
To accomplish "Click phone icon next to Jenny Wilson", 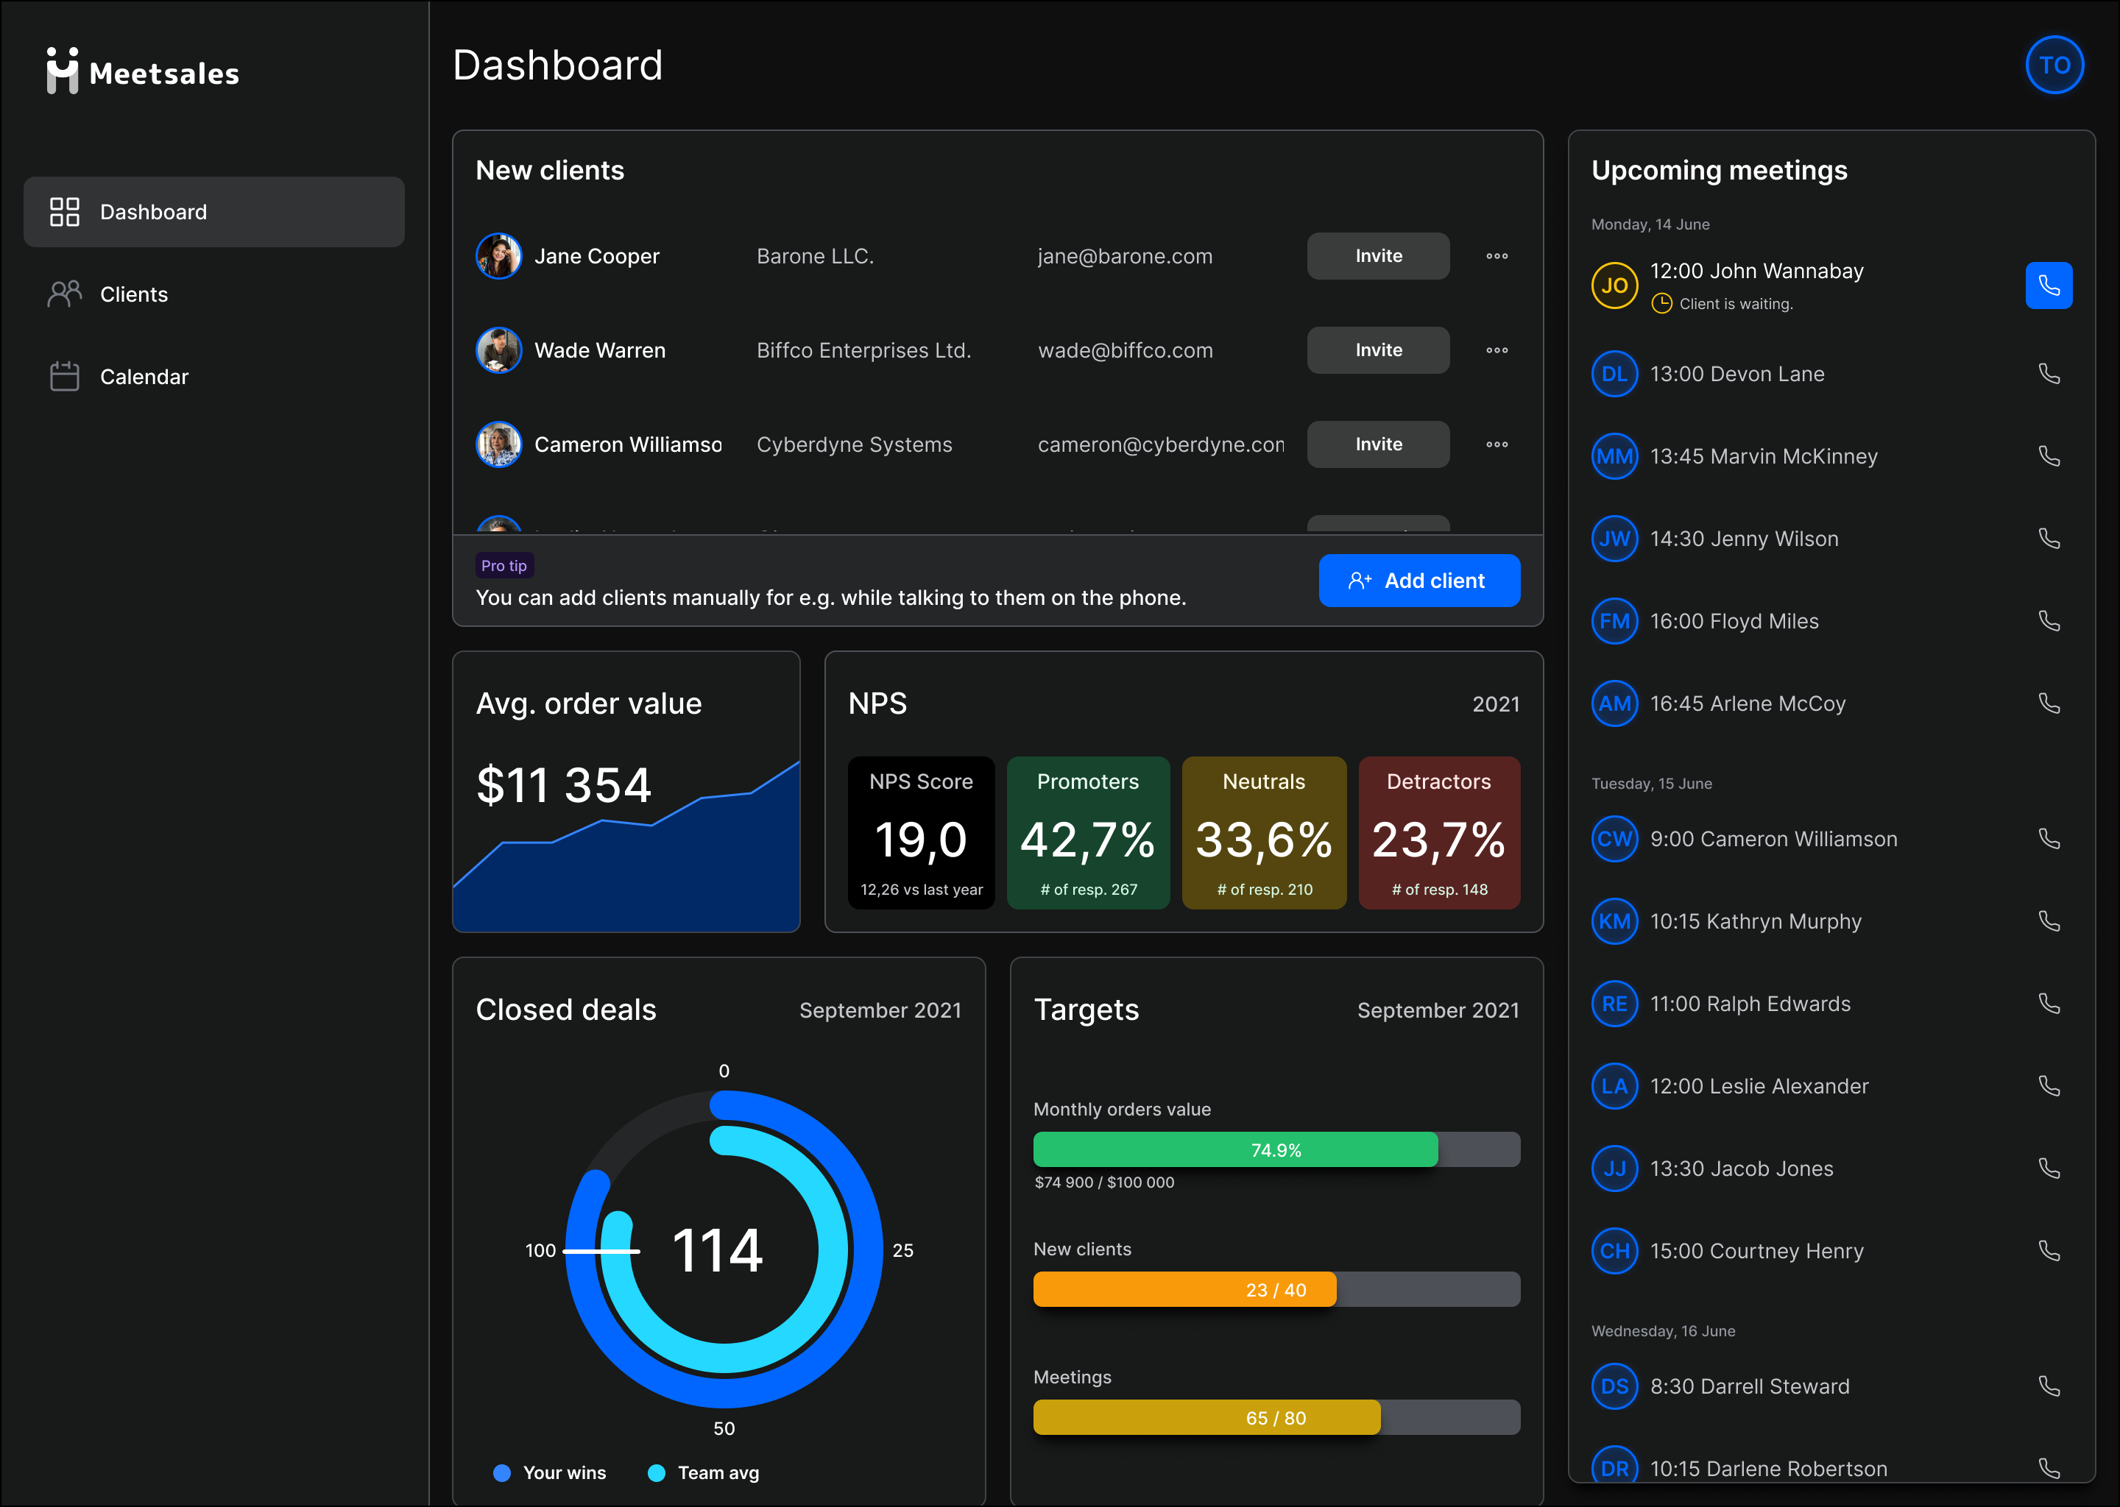I will (x=2048, y=539).
